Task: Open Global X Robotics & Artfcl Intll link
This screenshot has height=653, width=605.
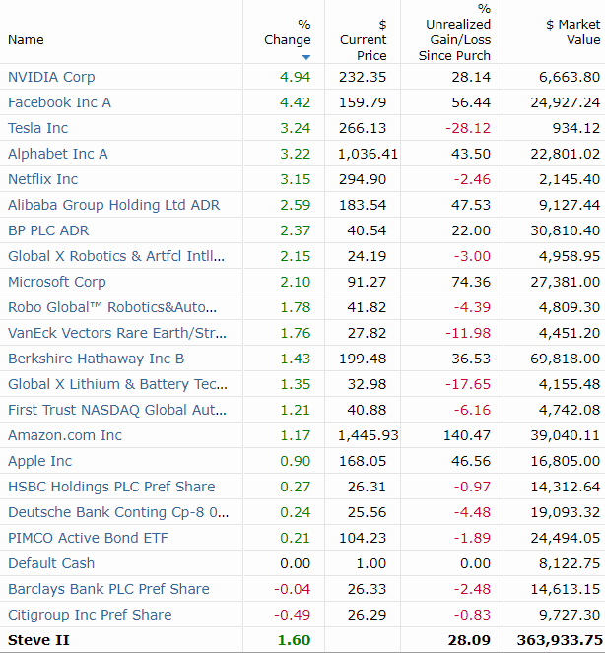Action: 116,256
